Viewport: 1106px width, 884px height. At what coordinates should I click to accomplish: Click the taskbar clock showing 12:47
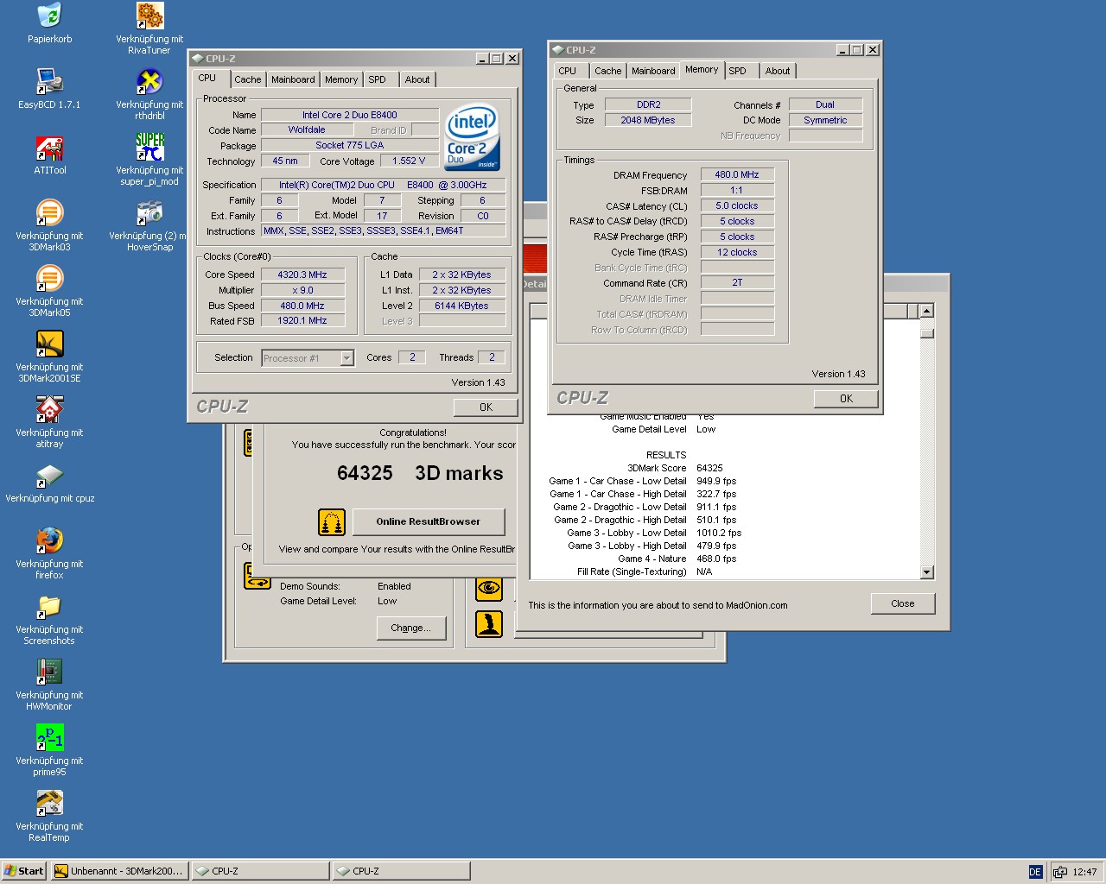(x=1084, y=872)
